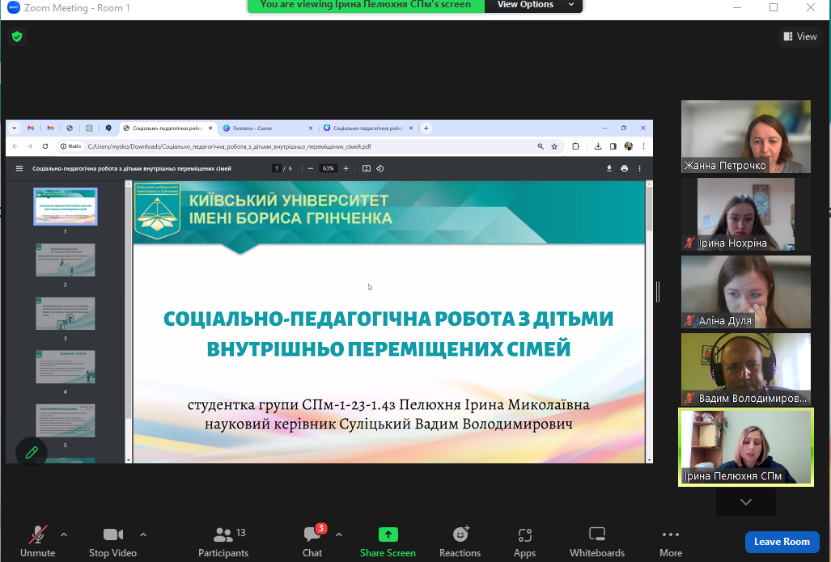Open the Reactions menu in Zoom
This screenshot has height=562, width=831.
tap(460, 540)
